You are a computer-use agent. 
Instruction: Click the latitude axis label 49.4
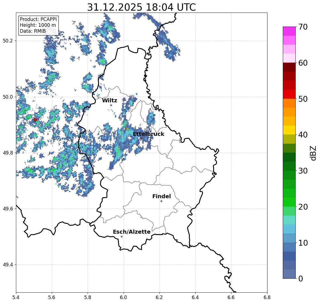pyautogui.click(x=8, y=265)
